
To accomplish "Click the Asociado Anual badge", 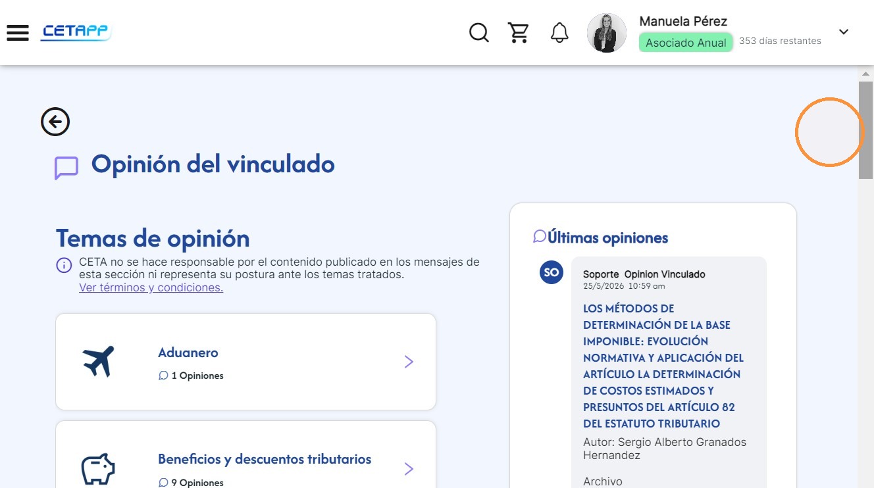I will 686,43.
